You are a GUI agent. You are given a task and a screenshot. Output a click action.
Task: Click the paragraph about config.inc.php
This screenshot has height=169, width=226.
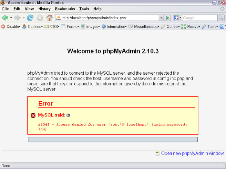[x=110, y=81]
